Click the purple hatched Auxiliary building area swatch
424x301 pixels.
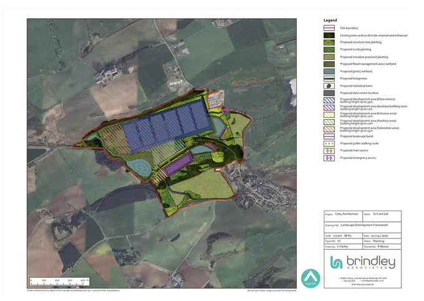pyautogui.click(x=329, y=107)
